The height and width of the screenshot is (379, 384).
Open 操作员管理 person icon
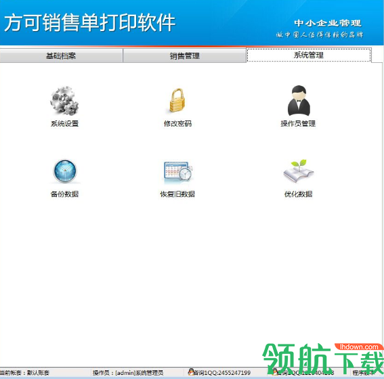(x=299, y=100)
